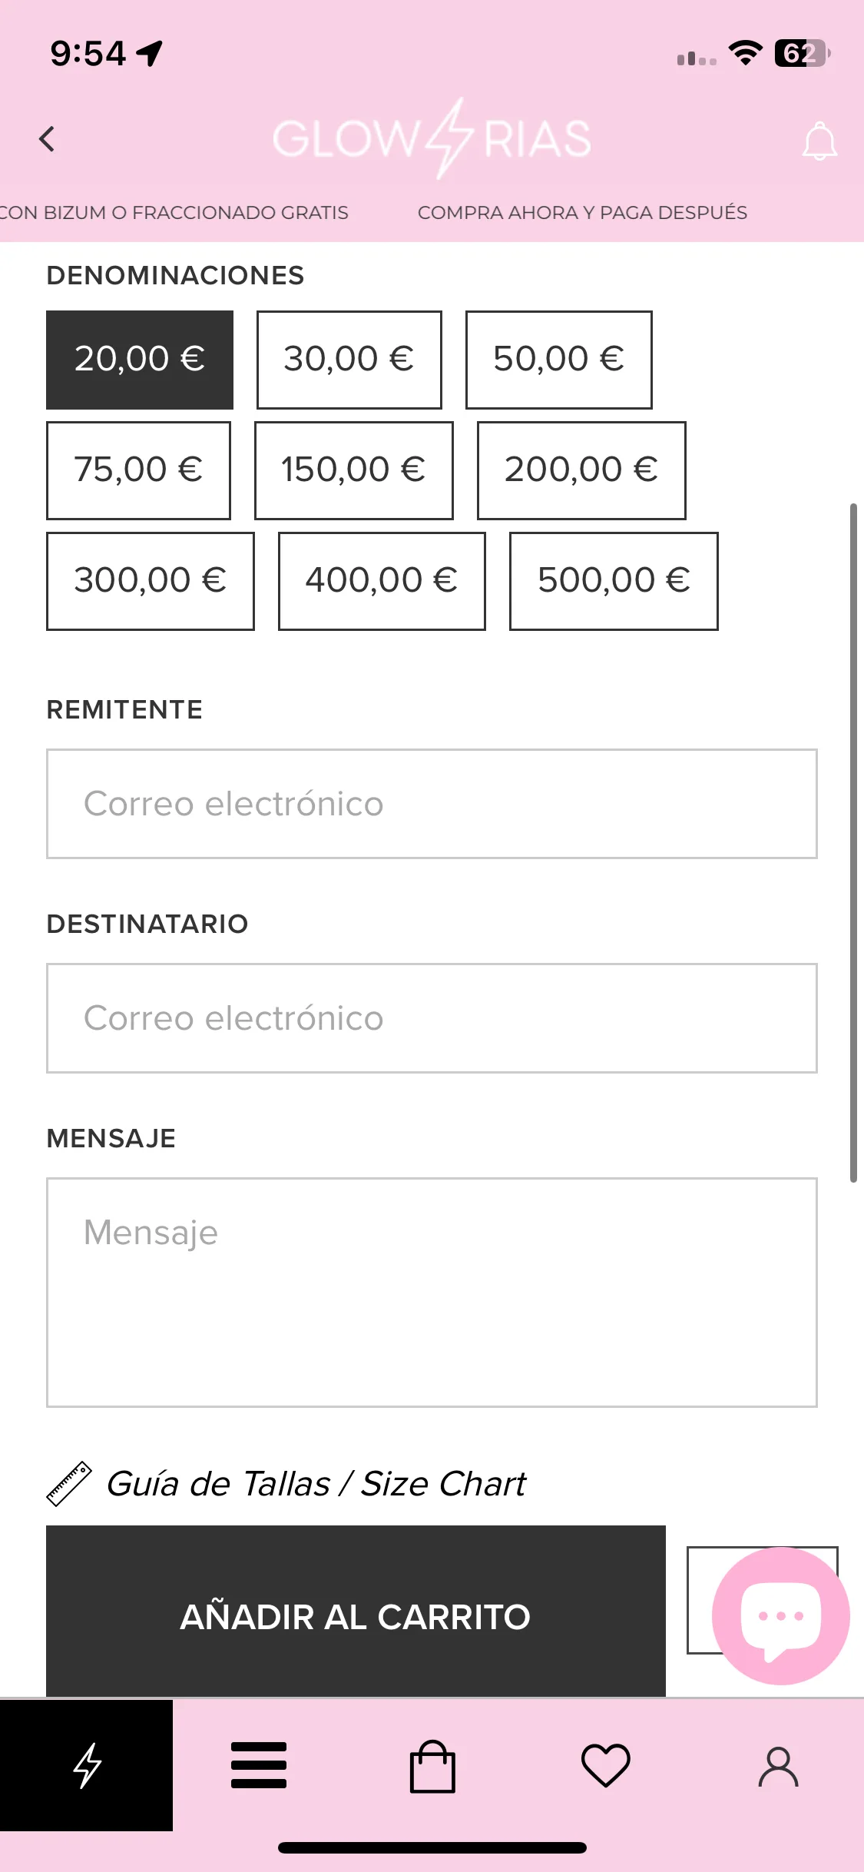This screenshot has height=1872, width=864.
Task: Click into the Mensaje text area
Action: point(432,1293)
